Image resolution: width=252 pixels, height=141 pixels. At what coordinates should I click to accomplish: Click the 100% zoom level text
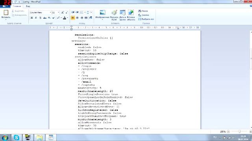222,132
